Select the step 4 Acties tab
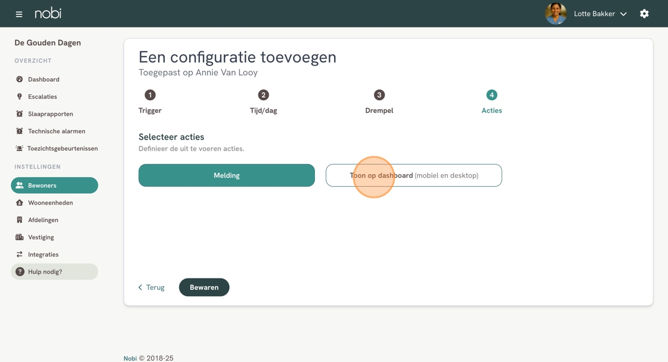This screenshot has height=362, width=668. 491,102
